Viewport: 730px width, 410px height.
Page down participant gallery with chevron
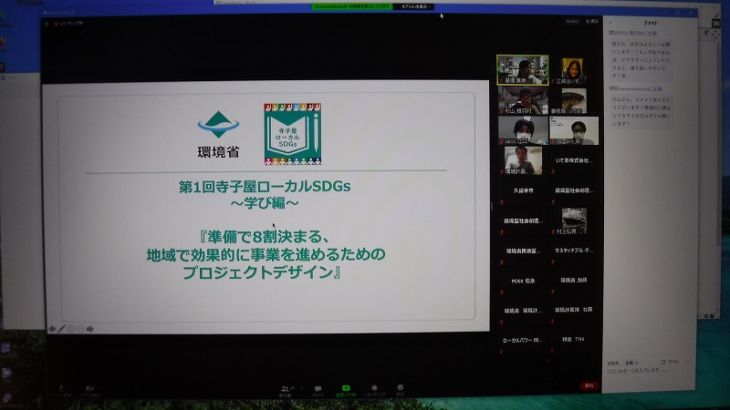(x=547, y=361)
